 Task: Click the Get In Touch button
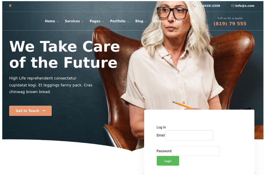tap(30, 111)
